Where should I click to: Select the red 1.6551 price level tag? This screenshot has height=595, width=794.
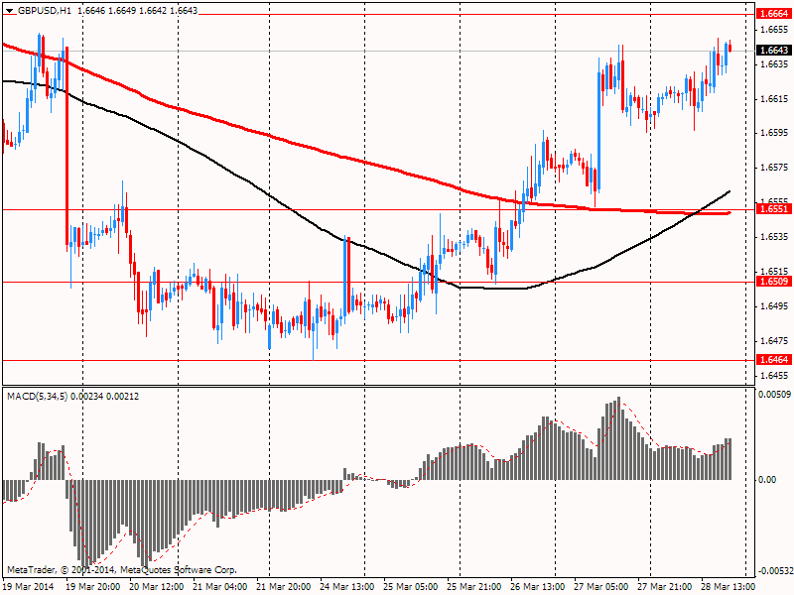pos(773,209)
